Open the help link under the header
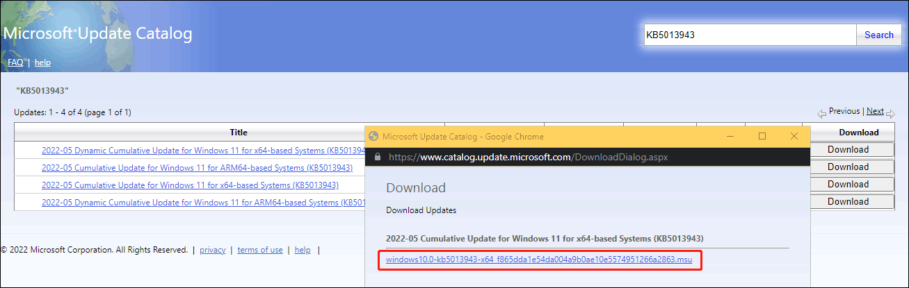 tap(43, 62)
